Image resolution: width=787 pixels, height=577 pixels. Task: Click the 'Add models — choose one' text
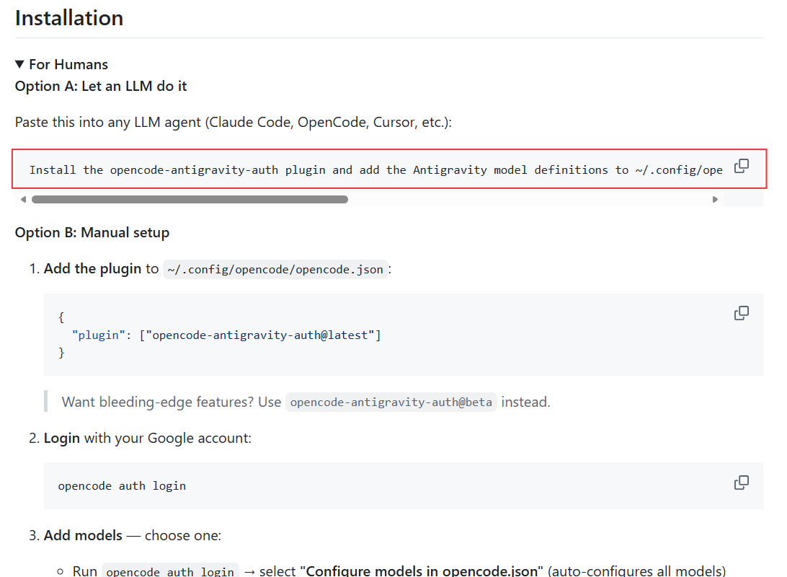pyautogui.click(x=133, y=535)
